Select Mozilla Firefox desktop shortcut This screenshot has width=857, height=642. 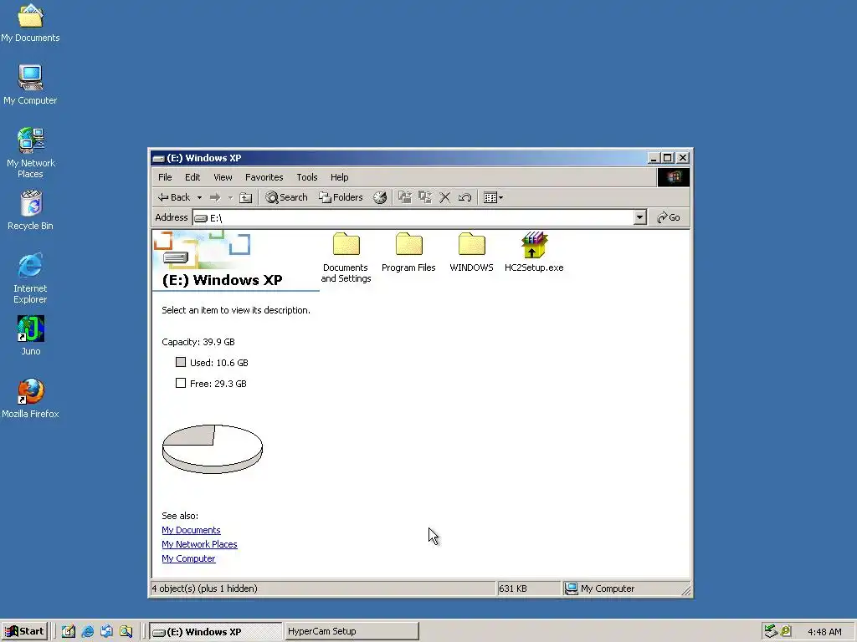[x=31, y=399]
